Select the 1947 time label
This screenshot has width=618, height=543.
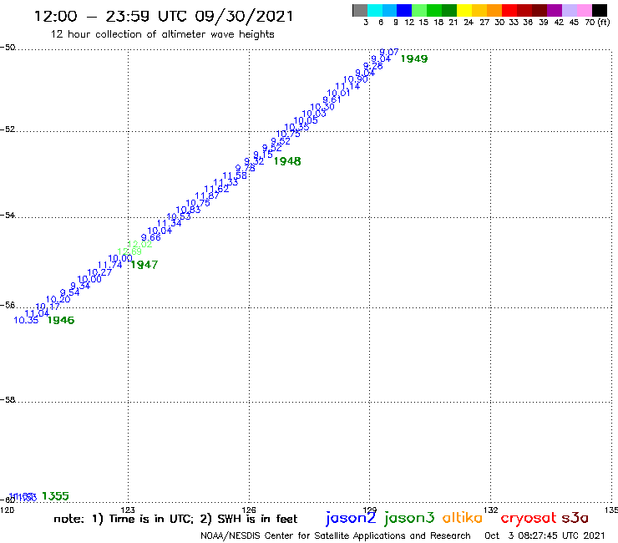pos(144,265)
